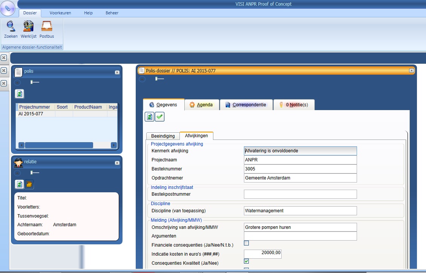Open the Zoeken search tool

coord(11,29)
